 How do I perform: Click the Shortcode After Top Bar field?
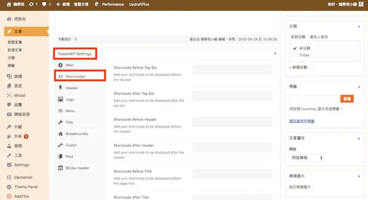pyautogui.click(x=232, y=96)
